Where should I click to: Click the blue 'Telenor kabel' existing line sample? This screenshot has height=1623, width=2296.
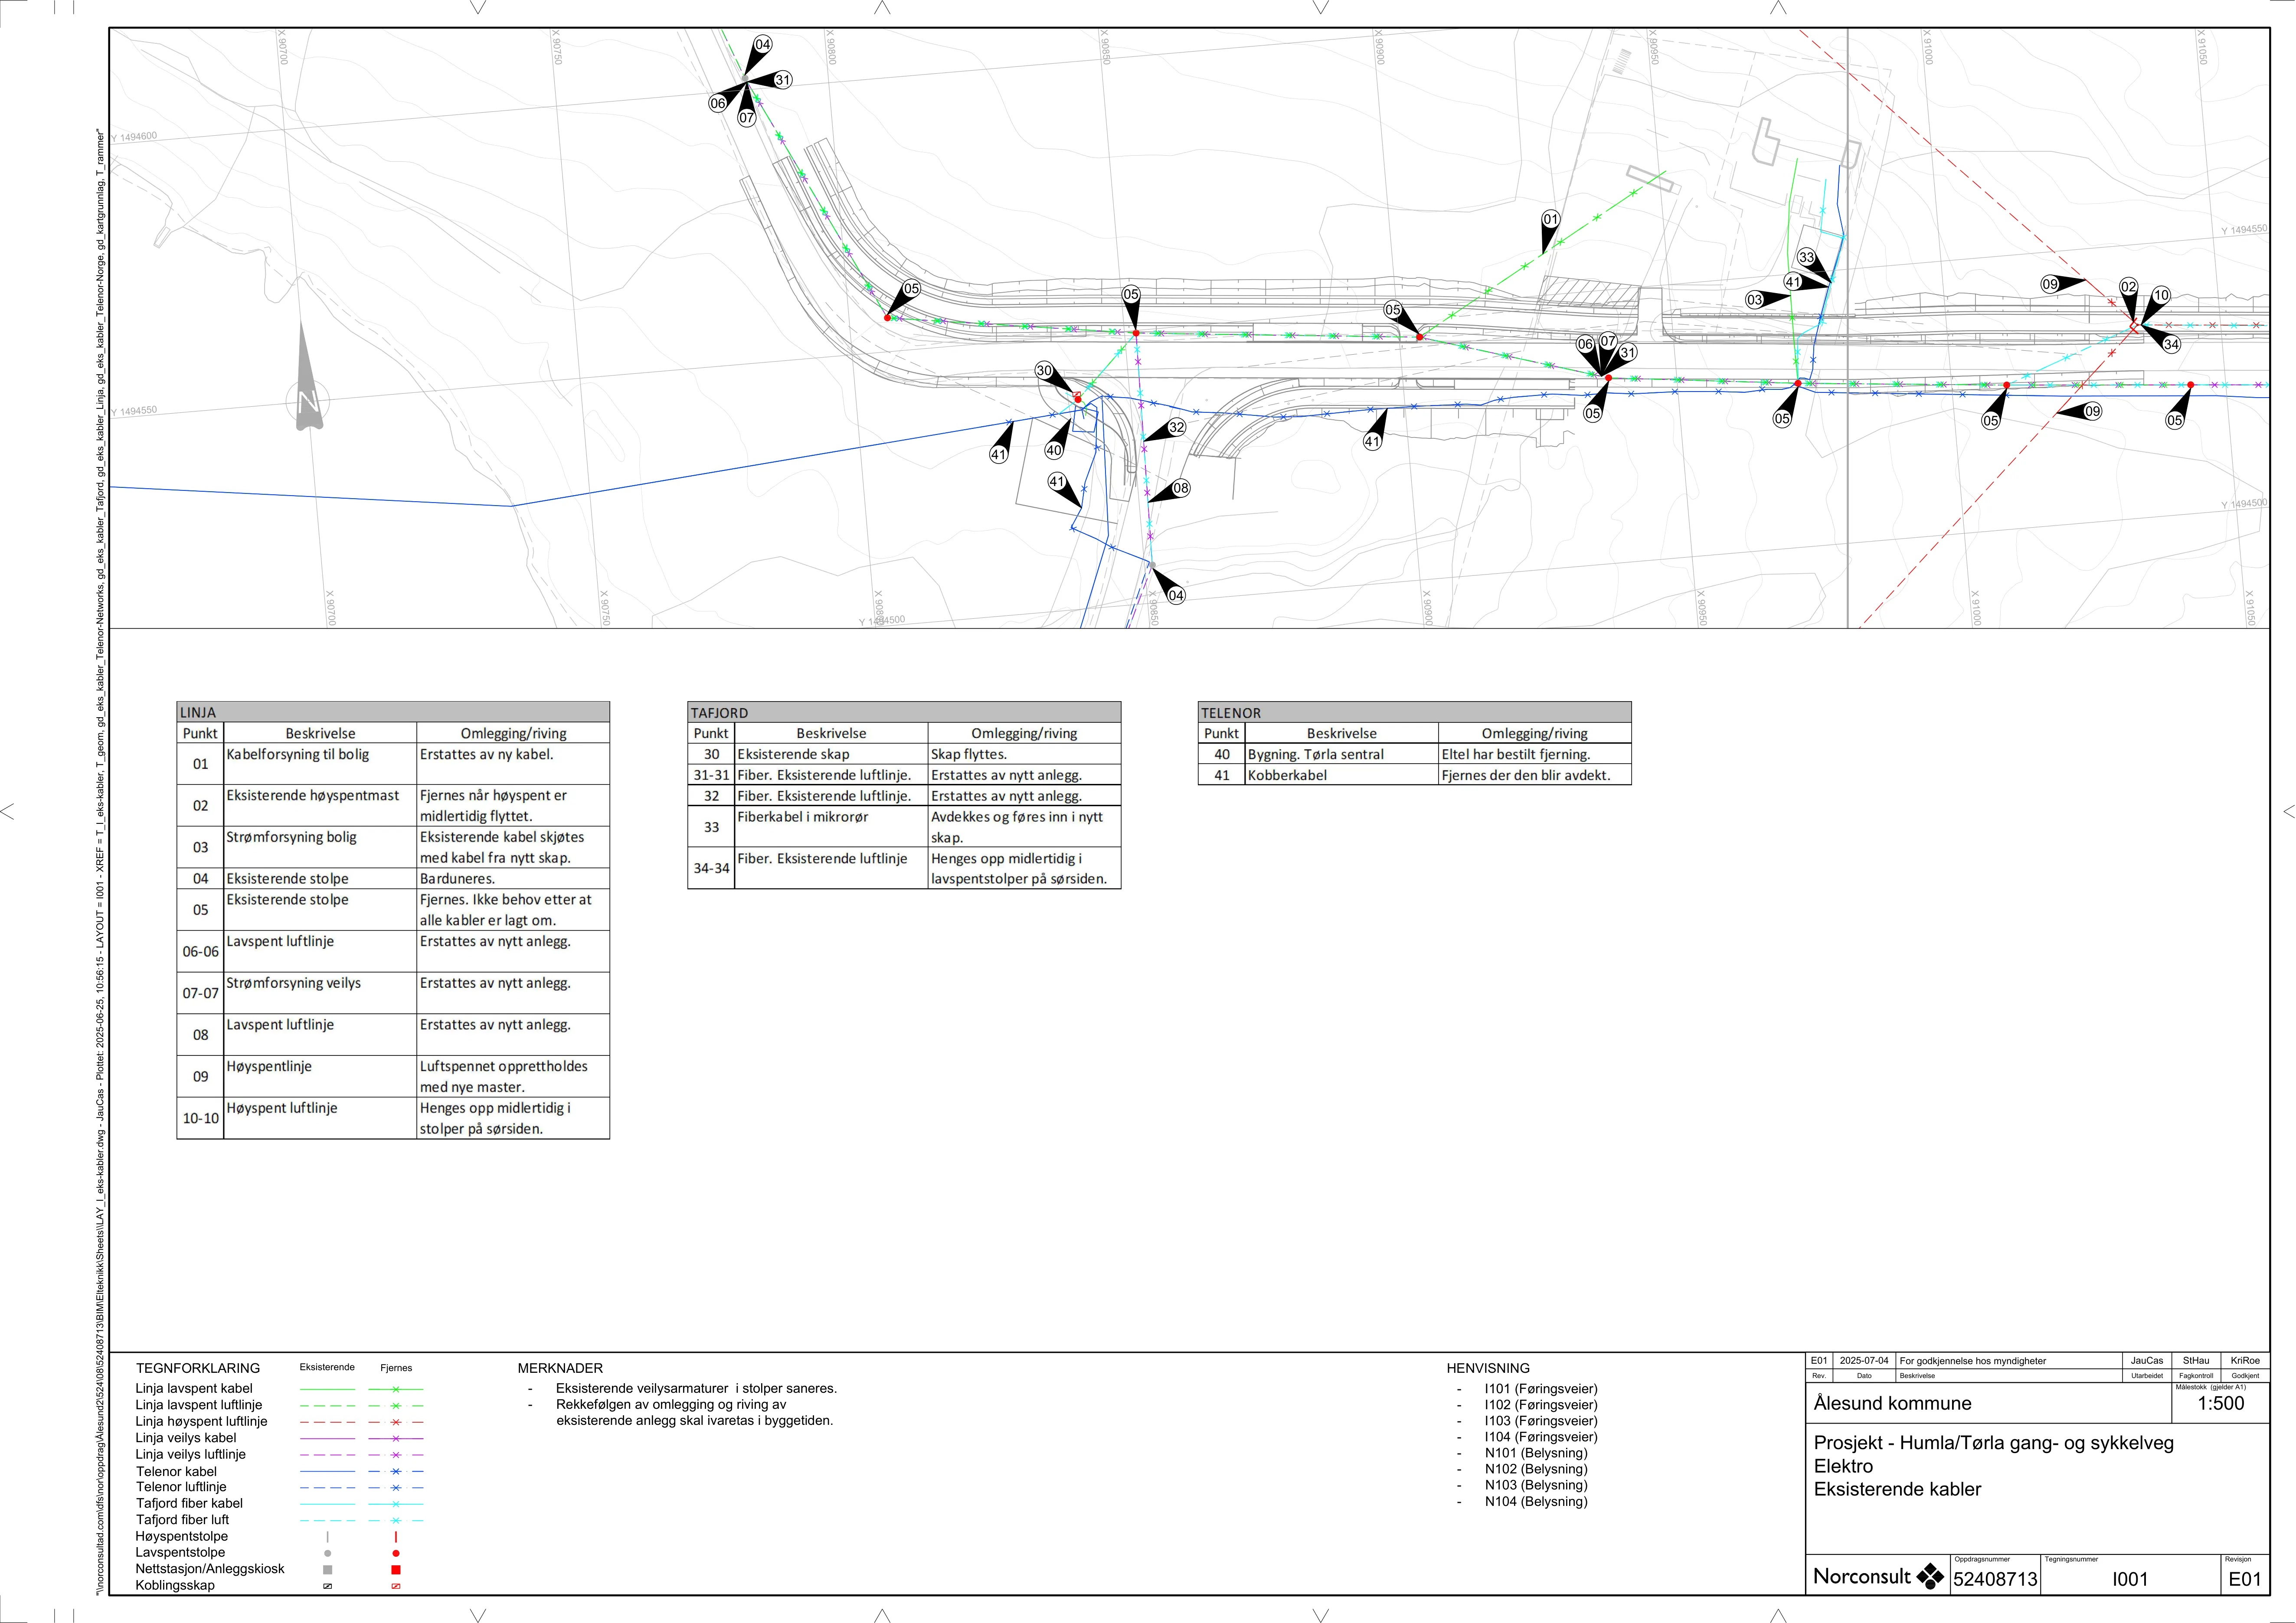[x=327, y=1472]
